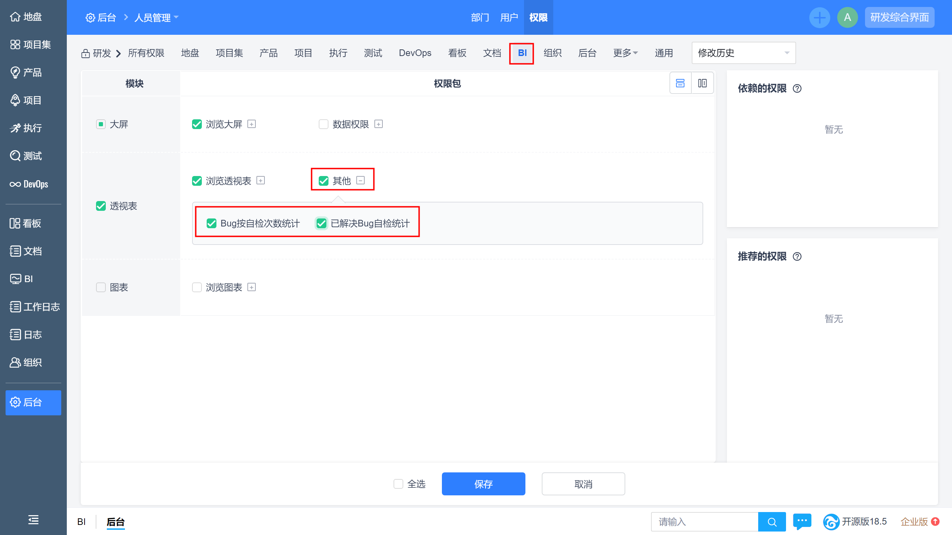The width and height of the screenshot is (952, 535).
Task: Open the 研发综合界面 switcher
Action: [899, 17]
